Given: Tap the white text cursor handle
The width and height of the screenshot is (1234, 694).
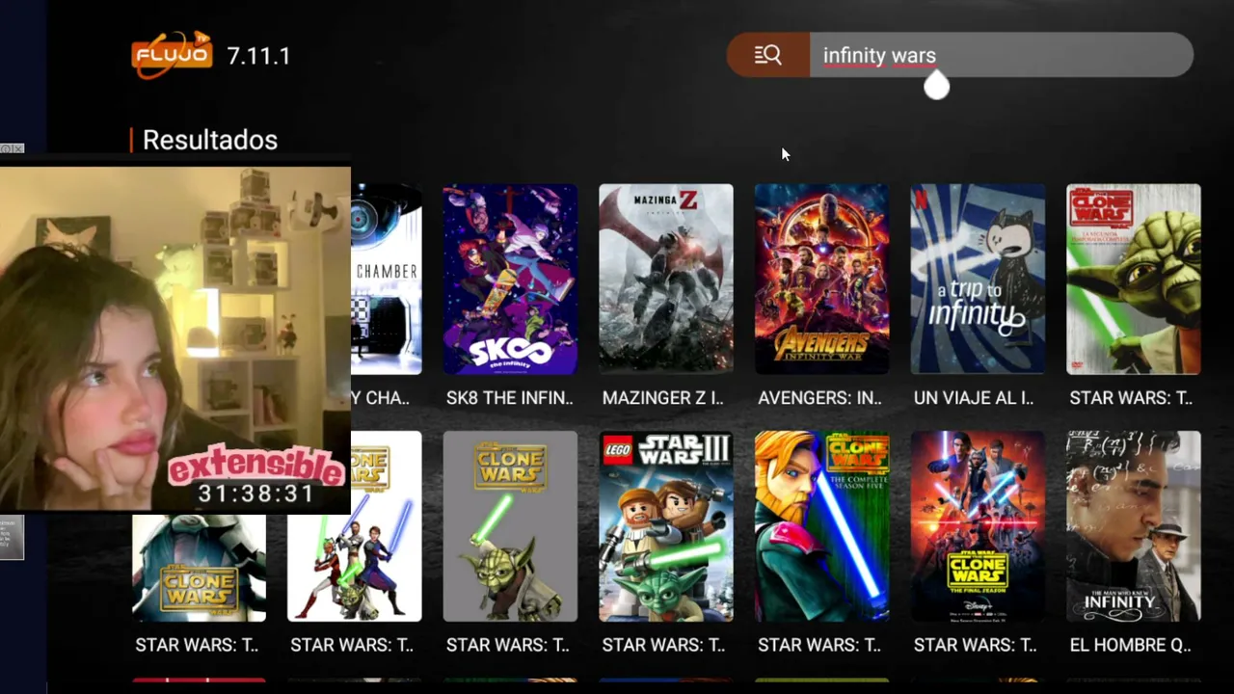Looking at the screenshot, I should [936, 87].
